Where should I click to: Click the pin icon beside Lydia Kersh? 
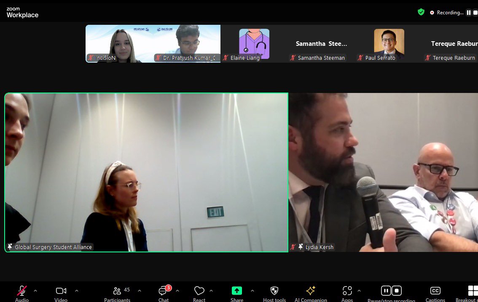pos(301,246)
